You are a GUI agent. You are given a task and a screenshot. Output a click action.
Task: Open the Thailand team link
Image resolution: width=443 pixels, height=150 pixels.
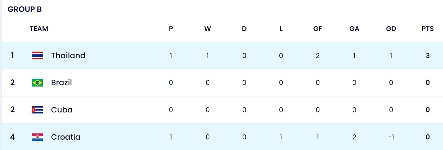pos(68,56)
